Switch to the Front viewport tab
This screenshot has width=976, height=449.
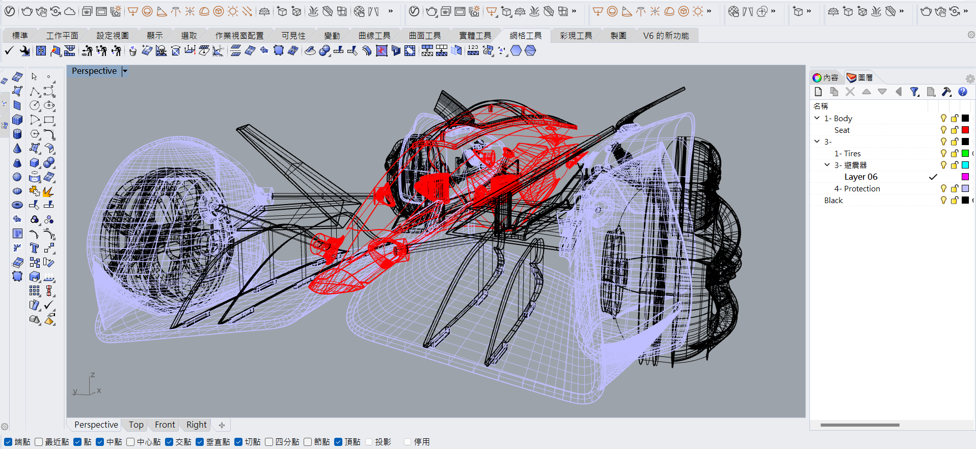click(x=165, y=425)
